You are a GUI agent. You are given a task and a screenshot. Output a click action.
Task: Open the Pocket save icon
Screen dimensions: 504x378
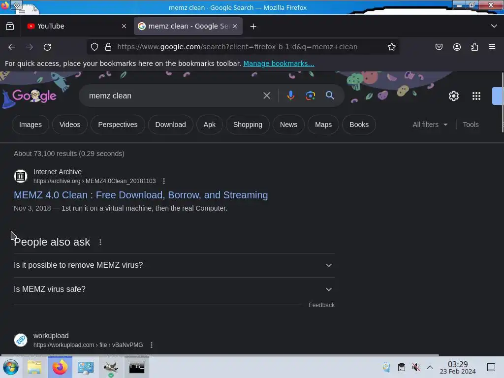(x=439, y=47)
